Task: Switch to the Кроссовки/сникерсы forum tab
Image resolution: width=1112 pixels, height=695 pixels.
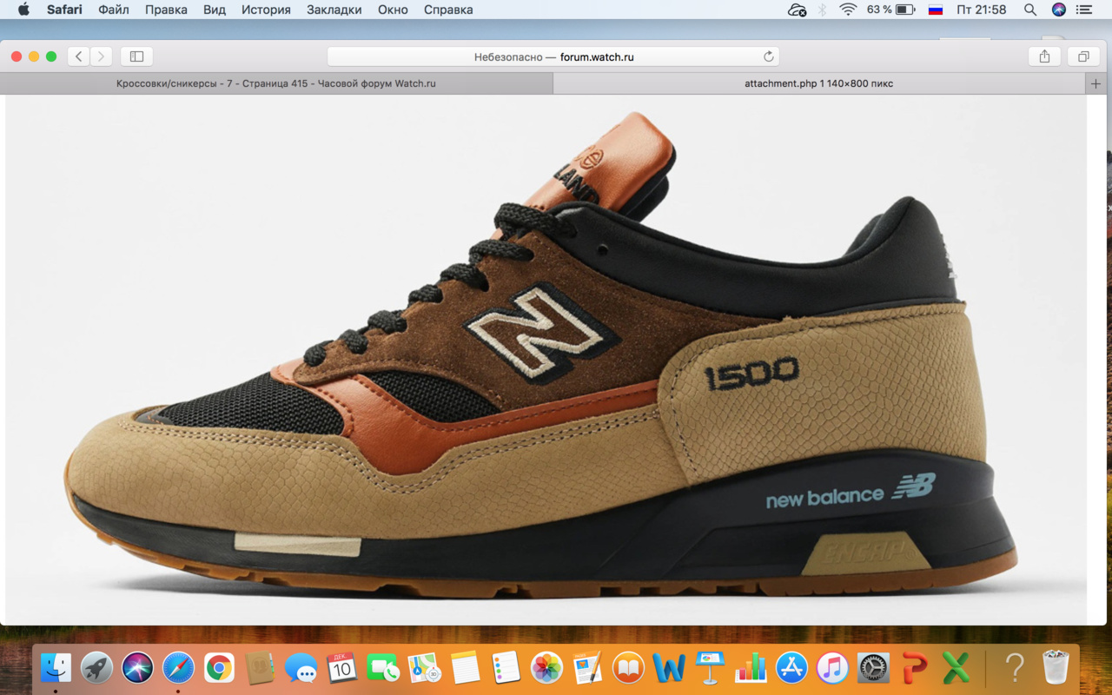Action: tap(276, 83)
